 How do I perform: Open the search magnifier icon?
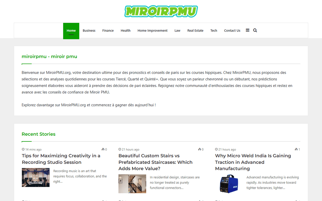click(x=255, y=30)
